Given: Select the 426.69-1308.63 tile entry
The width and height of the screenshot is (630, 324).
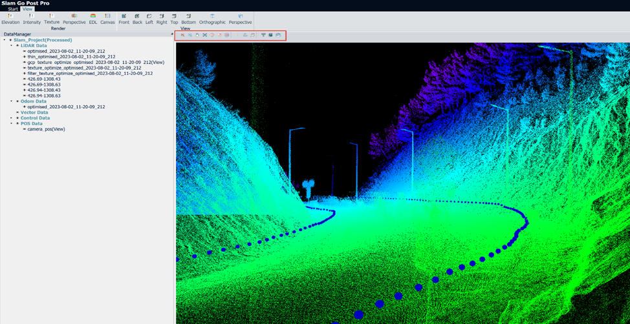Looking at the screenshot, I should (44, 85).
